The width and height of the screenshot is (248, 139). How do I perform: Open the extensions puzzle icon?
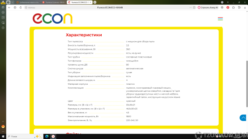[x=233, y=7]
